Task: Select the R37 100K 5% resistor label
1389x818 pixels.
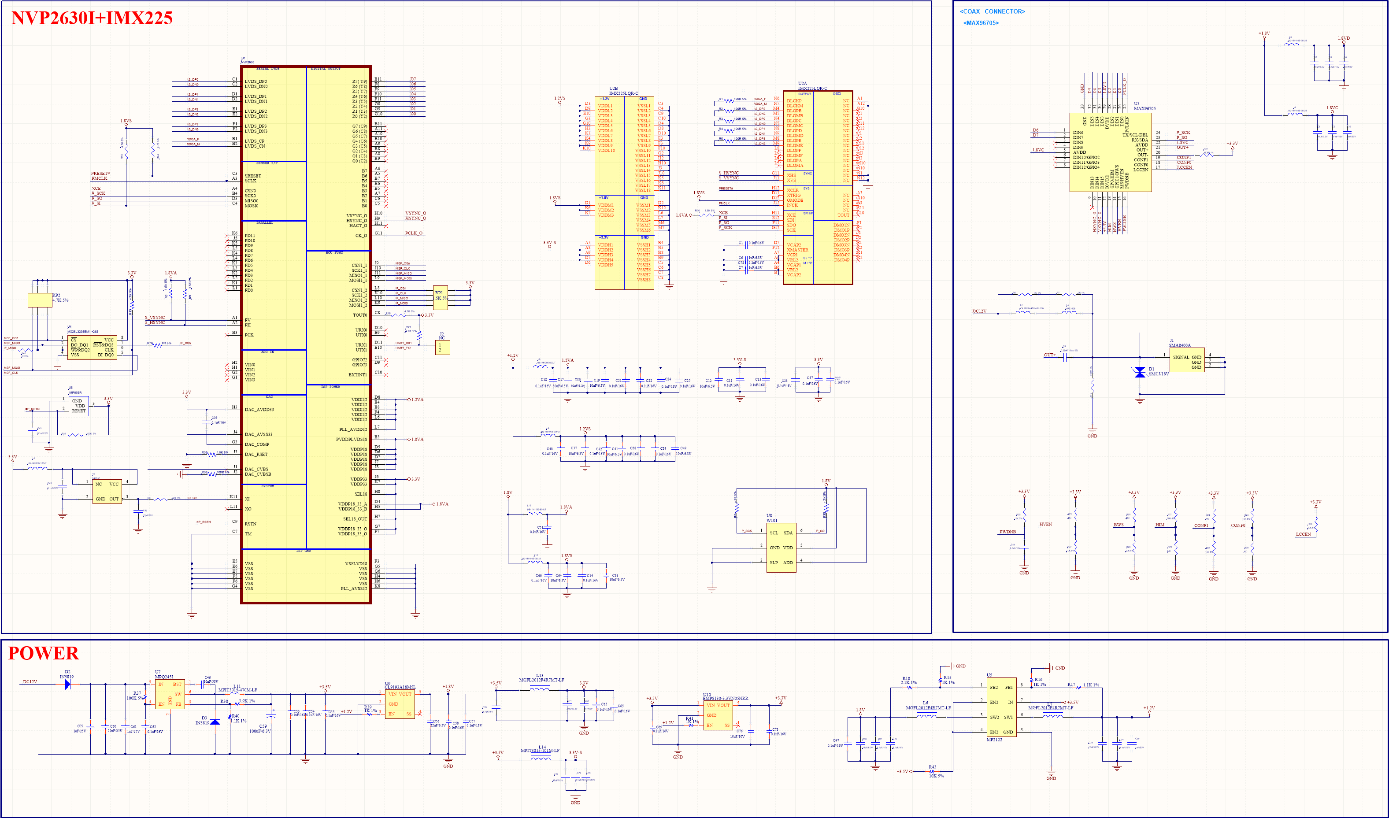Action: [135, 696]
